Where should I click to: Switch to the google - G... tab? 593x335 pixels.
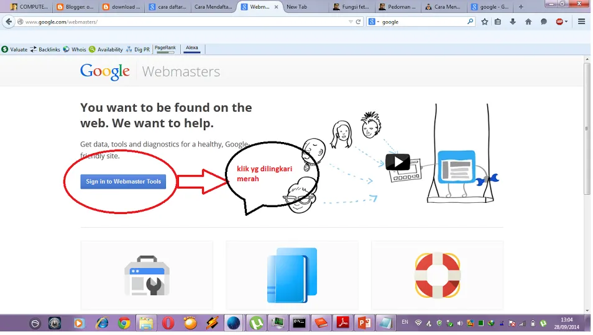(490, 7)
